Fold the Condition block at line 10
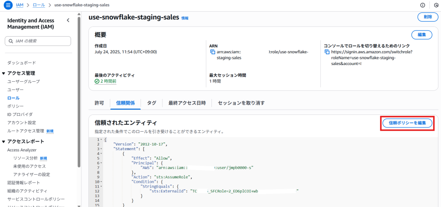Image resolution: width=441 pixels, height=207 pixels. pos(101,182)
